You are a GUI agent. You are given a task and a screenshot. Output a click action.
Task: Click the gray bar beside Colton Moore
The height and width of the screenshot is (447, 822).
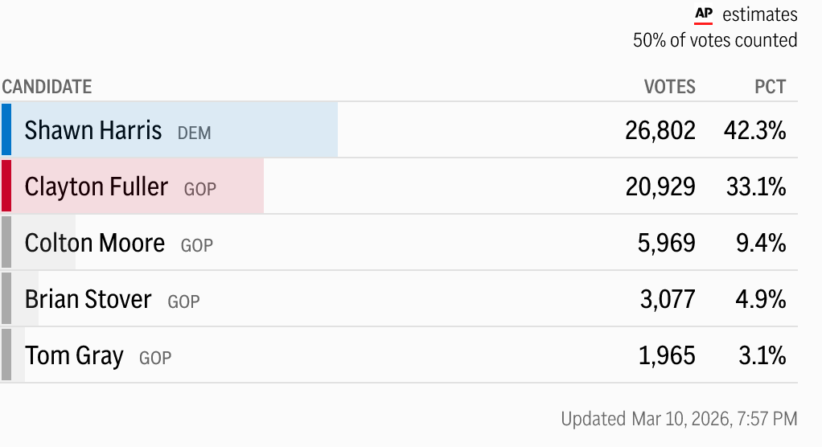(x=6, y=242)
